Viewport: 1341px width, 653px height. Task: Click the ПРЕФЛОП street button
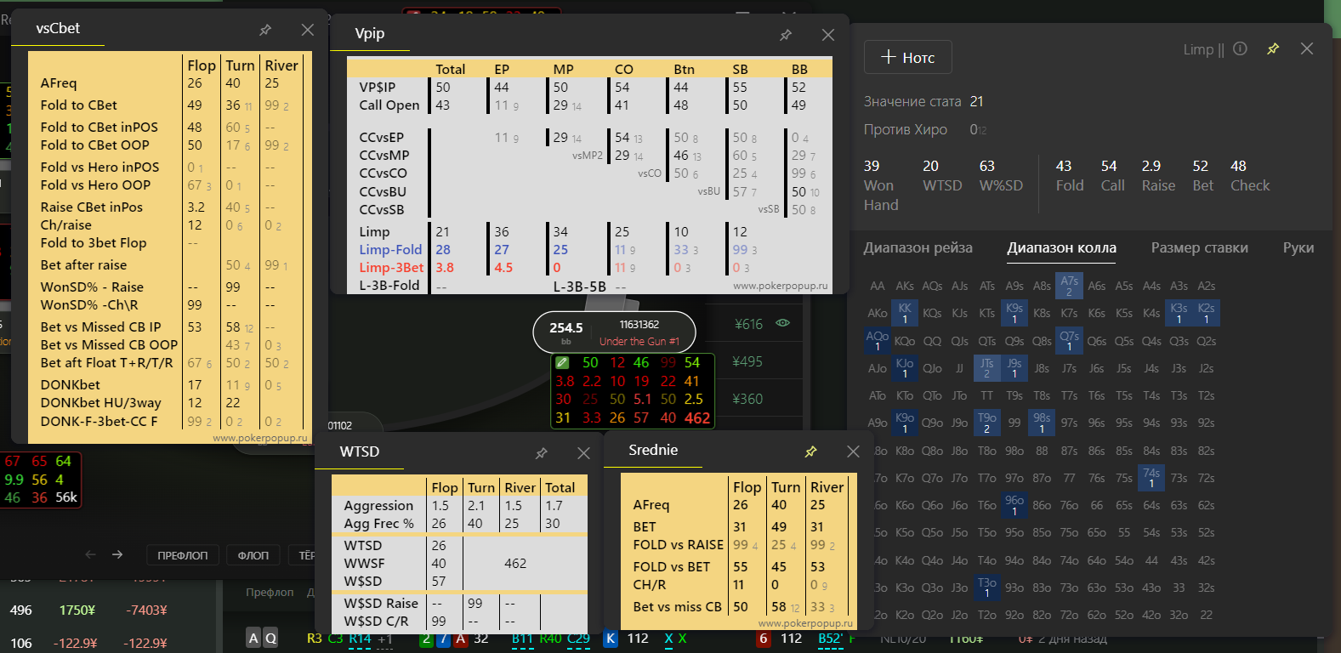click(x=183, y=555)
